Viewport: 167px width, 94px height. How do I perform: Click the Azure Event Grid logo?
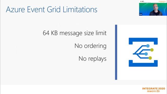tap(143, 52)
